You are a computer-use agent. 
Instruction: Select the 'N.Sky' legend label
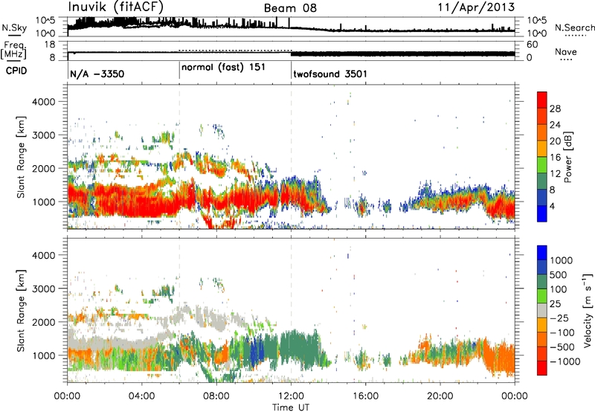click(x=14, y=28)
